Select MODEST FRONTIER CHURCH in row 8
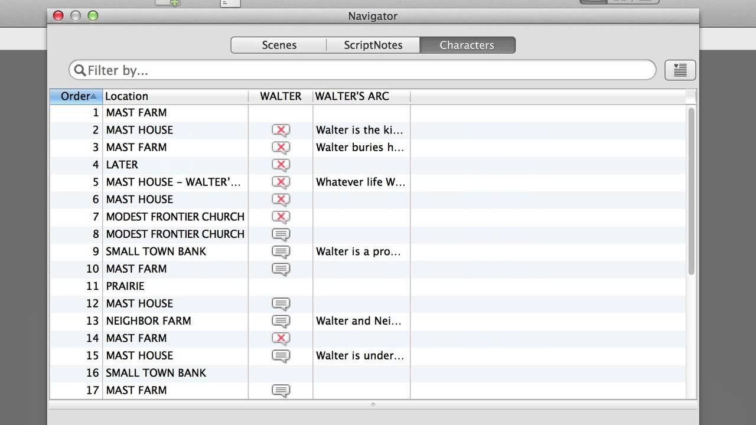This screenshot has width=756, height=425. pyautogui.click(x=175, y=234)
